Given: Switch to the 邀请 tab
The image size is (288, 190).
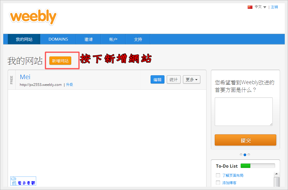Looking at the screenshot, I should tap(89, 39).
